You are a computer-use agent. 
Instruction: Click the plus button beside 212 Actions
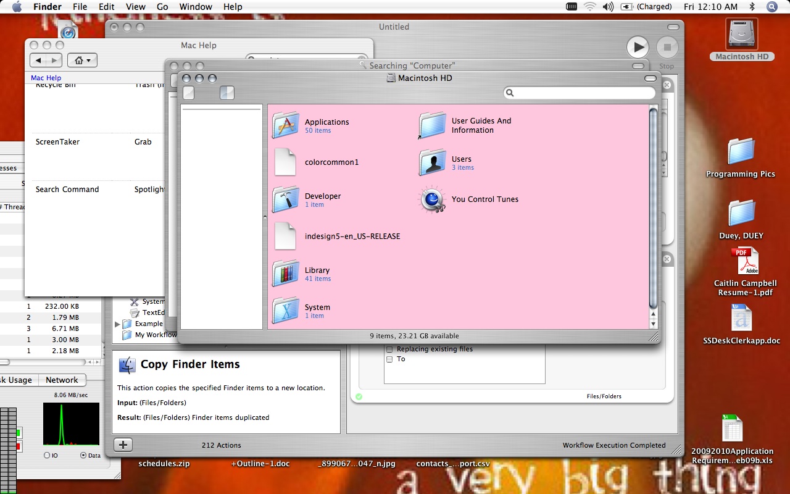[123, 445]
